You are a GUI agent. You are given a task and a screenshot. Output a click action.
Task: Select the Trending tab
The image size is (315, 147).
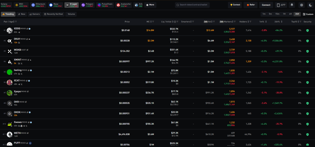pos(8,14)
